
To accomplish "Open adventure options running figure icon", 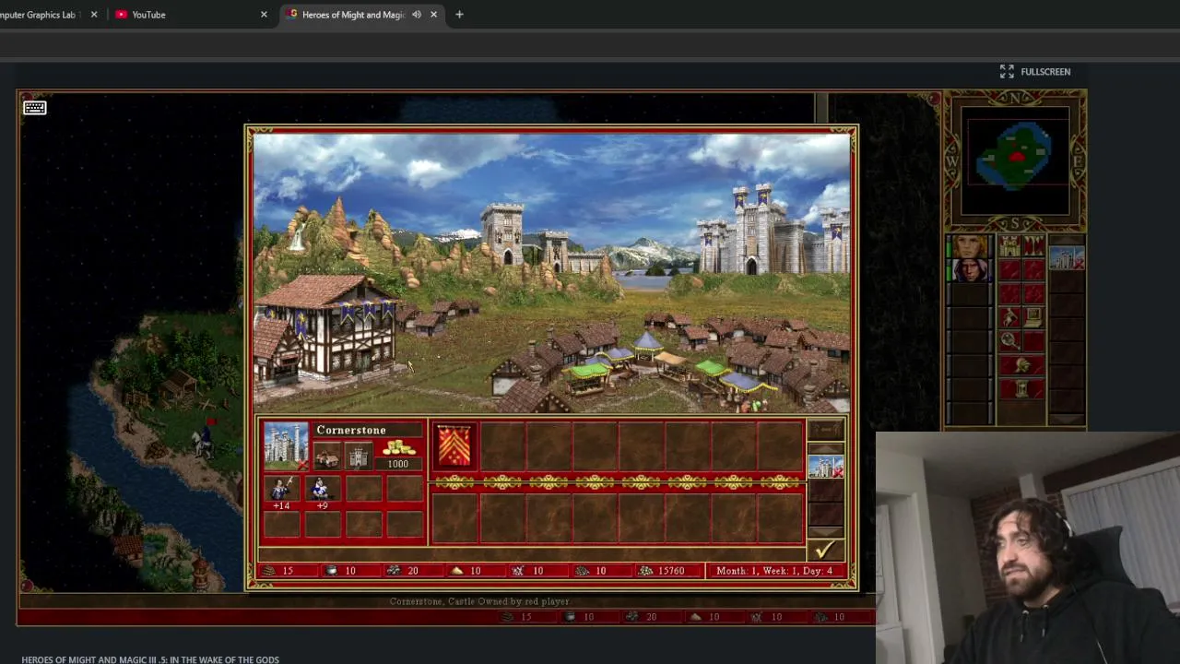I will click(1009, 317).
